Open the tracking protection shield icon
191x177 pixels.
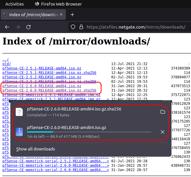[73, 27]
